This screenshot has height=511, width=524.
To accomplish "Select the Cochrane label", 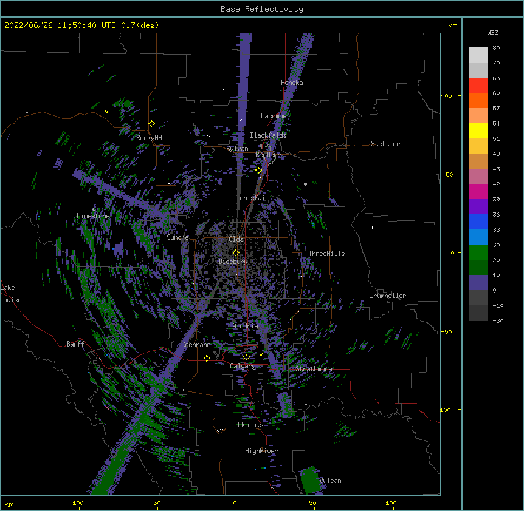I will point(196,345).
